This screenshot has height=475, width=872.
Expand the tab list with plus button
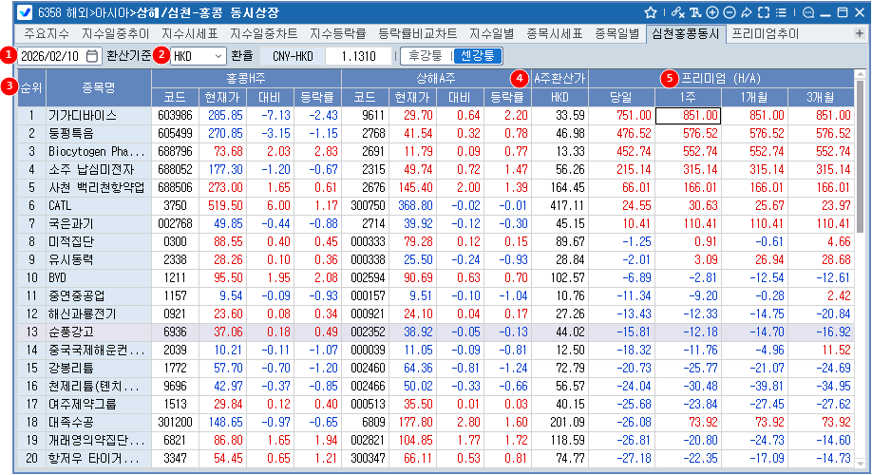859,33
